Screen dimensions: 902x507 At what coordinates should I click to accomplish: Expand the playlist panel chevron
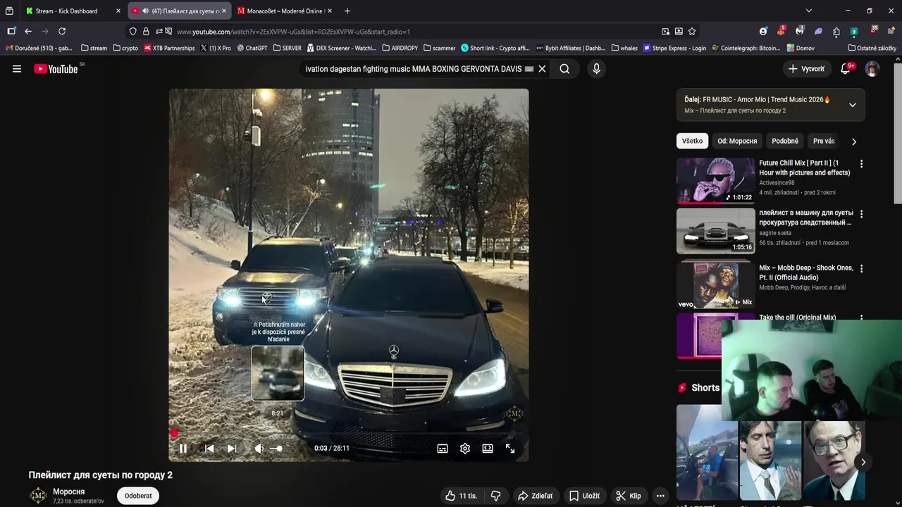coord(853,105)
